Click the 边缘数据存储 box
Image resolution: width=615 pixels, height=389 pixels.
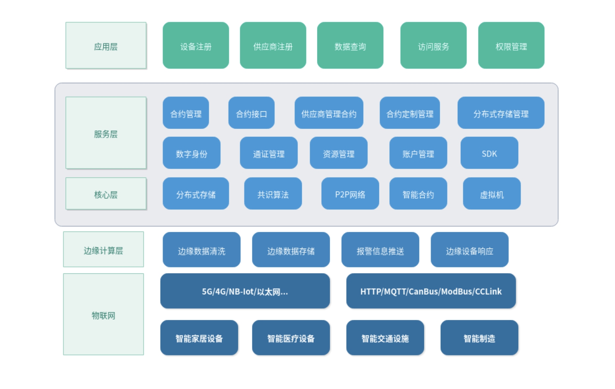coord(291,250)
